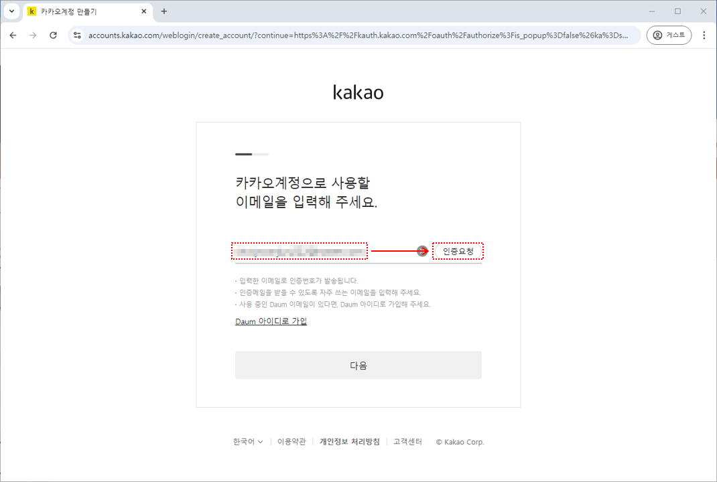Click the heading '카카오계정으로 사용할'
This screenshot has width=717, height=482.
coord(303,183)
